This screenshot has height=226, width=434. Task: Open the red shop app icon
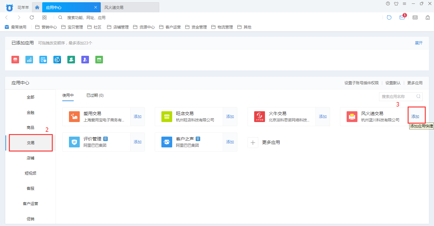[x=15, y=60]
